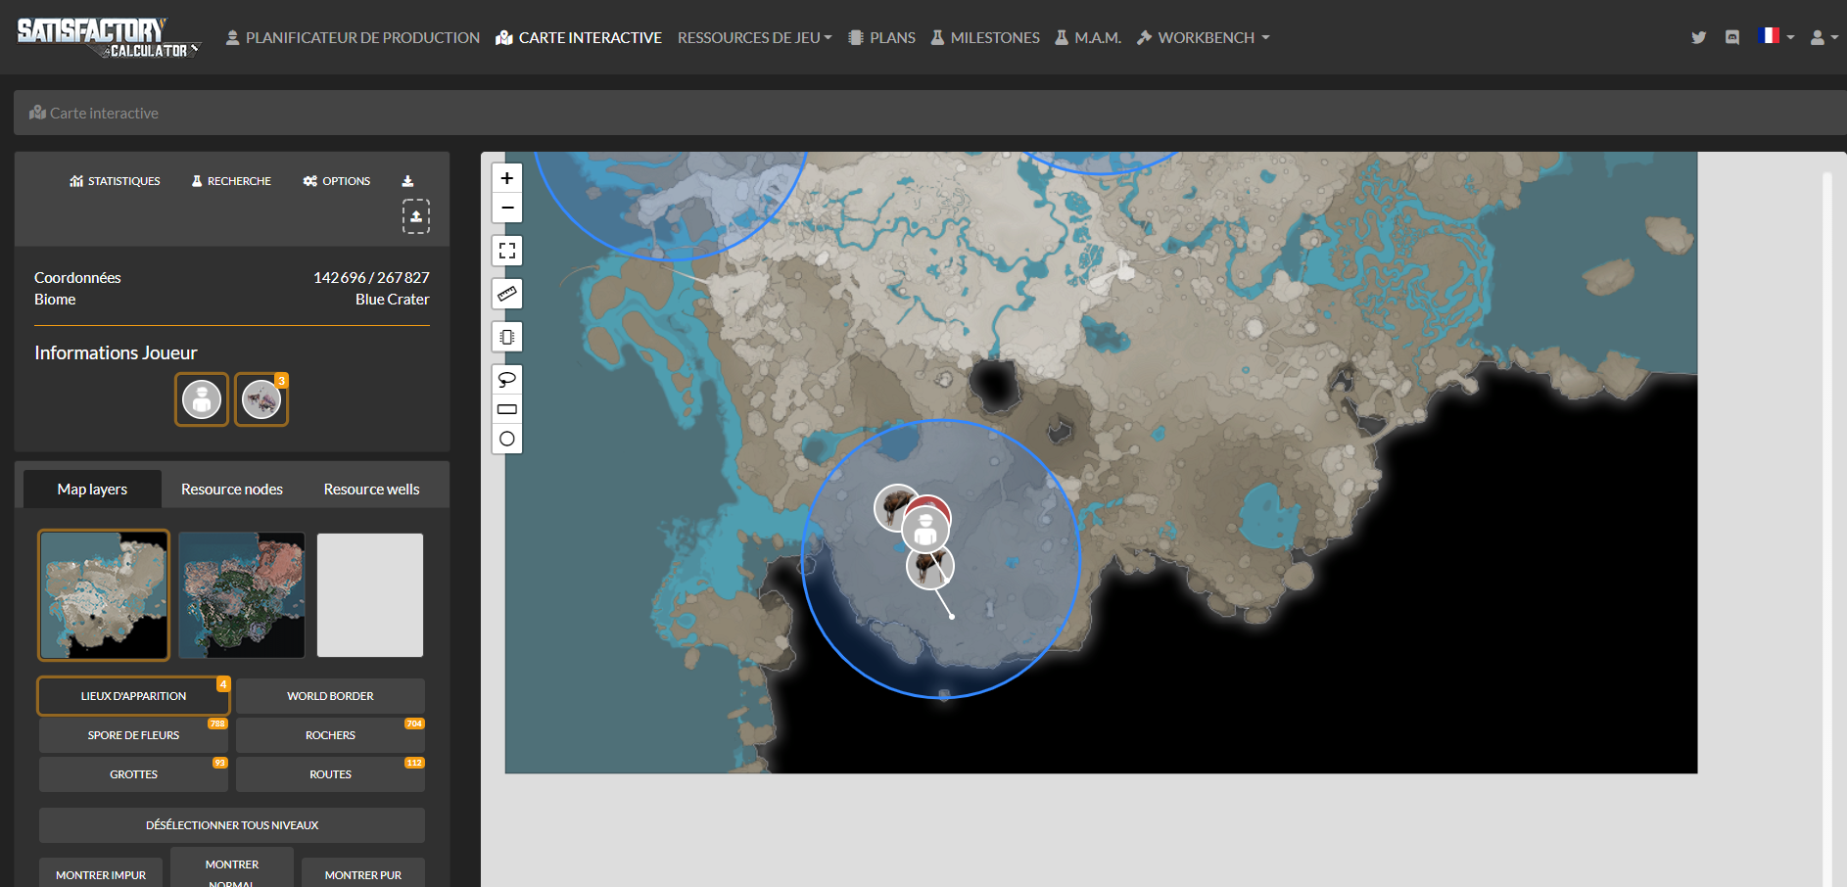Open Recherche panel
The image size is (1847, 887).
tap(231, 181)
